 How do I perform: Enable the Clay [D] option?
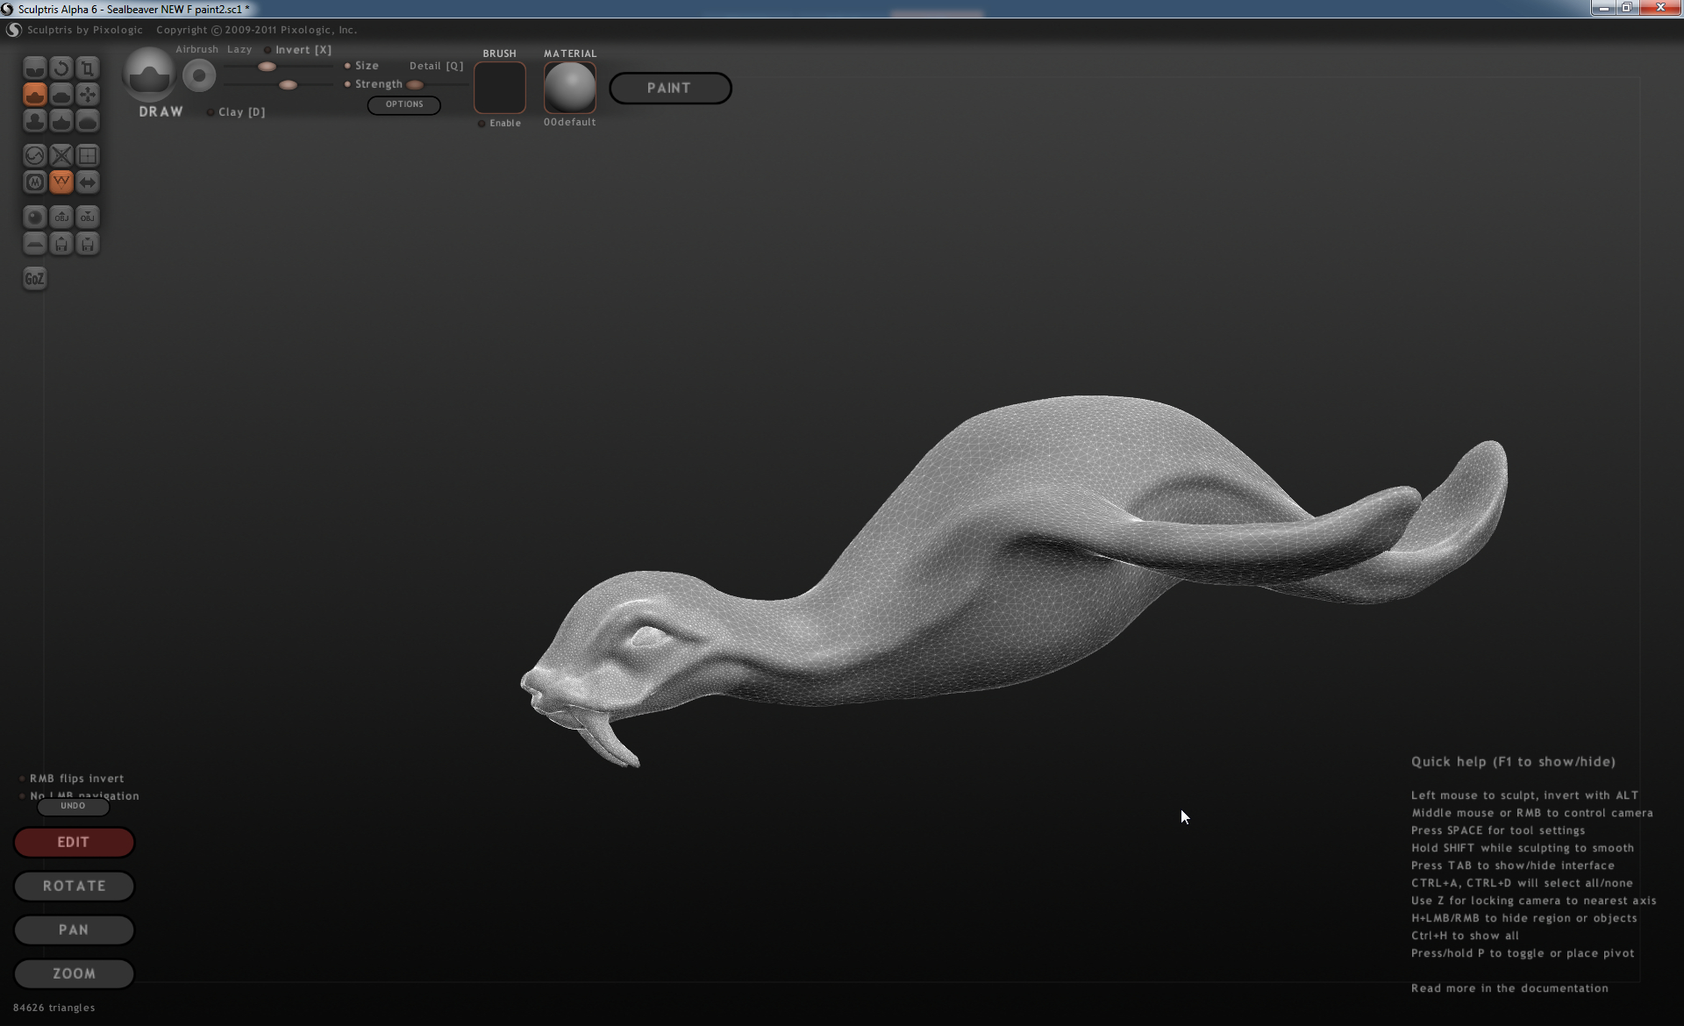(x=210, y=112)
